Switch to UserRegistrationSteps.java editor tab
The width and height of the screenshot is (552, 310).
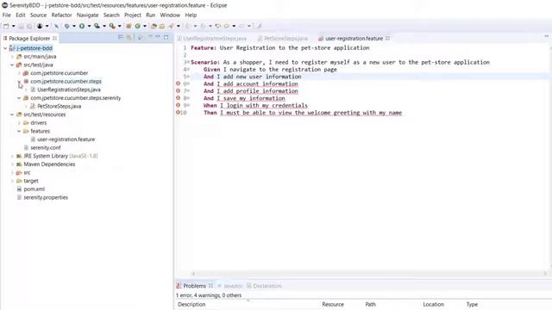212,38
